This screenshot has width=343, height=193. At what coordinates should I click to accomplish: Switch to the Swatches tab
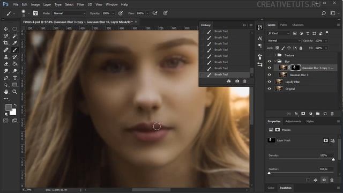tap(286, 188)
